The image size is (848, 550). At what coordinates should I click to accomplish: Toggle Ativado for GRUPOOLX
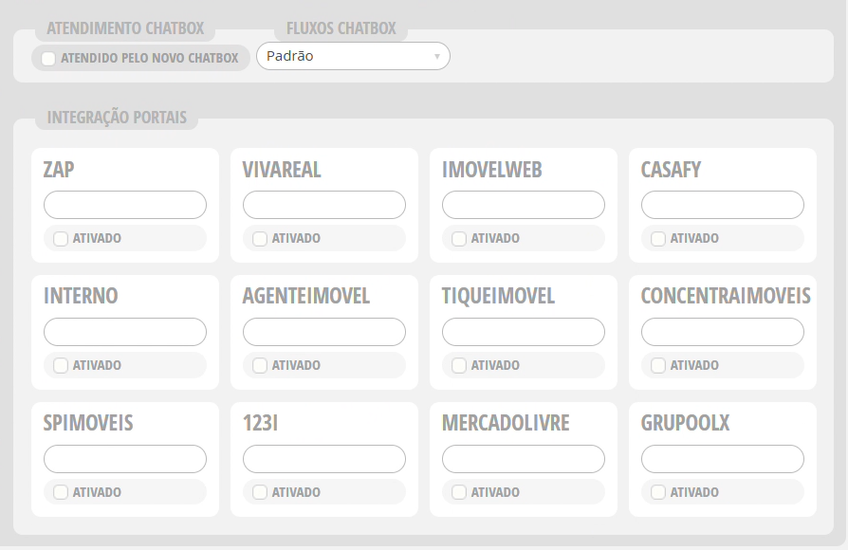click(657, 492)
